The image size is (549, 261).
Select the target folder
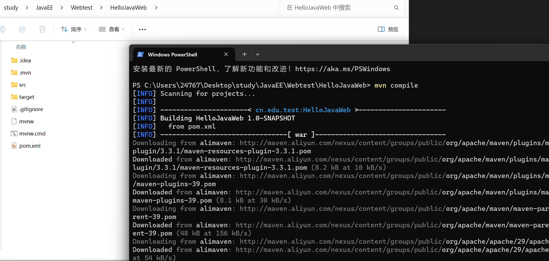[x=27, y=97]
